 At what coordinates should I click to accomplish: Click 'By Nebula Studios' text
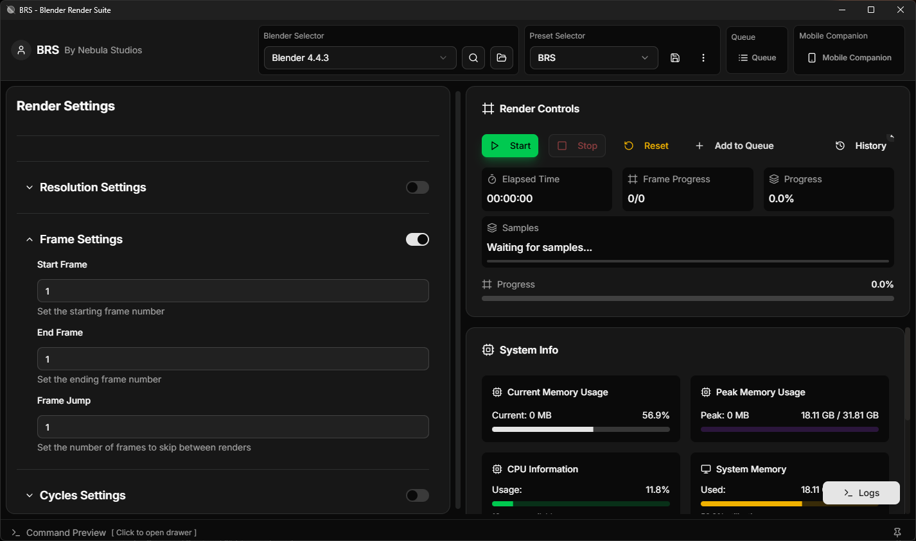[103, 50]
